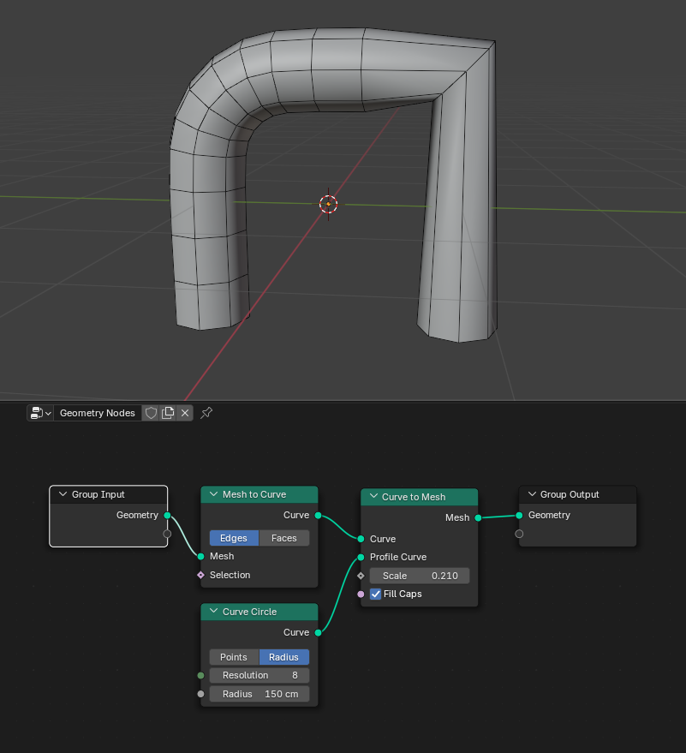Screen dimensions: 686x753
Task: Click the Scale diamond input socket
Action: coord(361,576)
